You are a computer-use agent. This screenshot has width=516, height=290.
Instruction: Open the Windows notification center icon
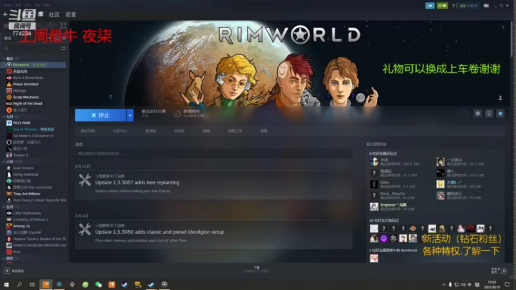(507, 284)
